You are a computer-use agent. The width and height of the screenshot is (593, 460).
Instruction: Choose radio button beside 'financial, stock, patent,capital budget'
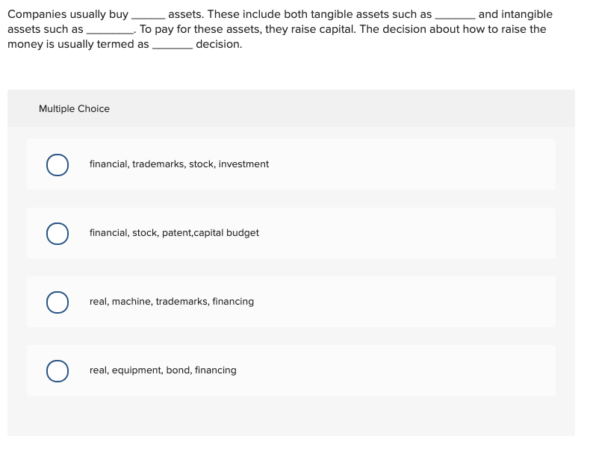point(58,234)
